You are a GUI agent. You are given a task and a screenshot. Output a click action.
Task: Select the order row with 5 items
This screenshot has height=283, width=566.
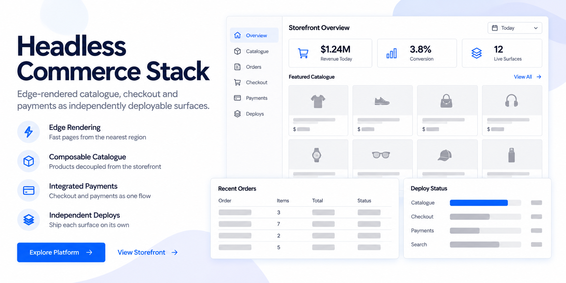tap(305, 247)
